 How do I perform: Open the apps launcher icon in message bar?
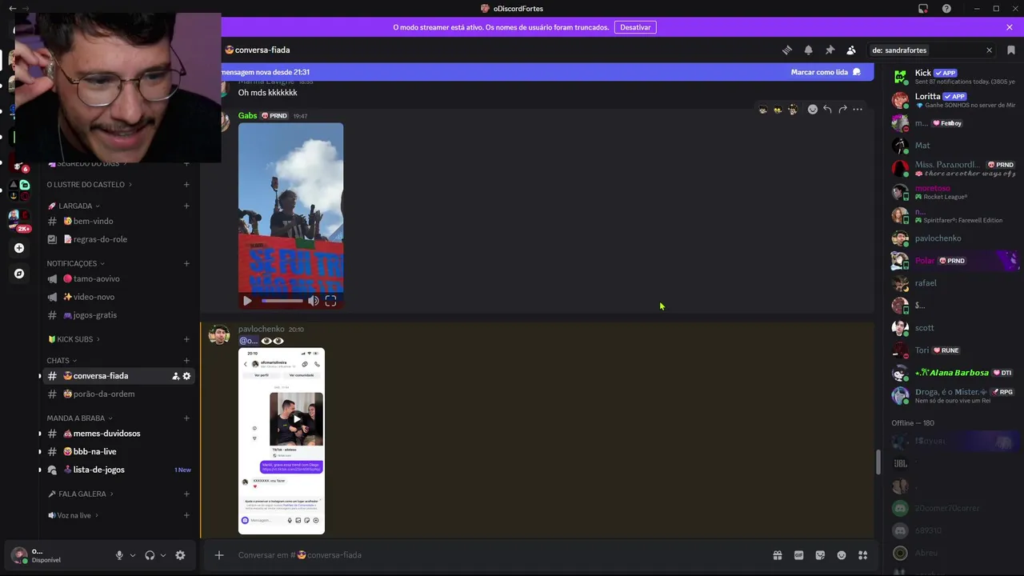coord(863,555)
